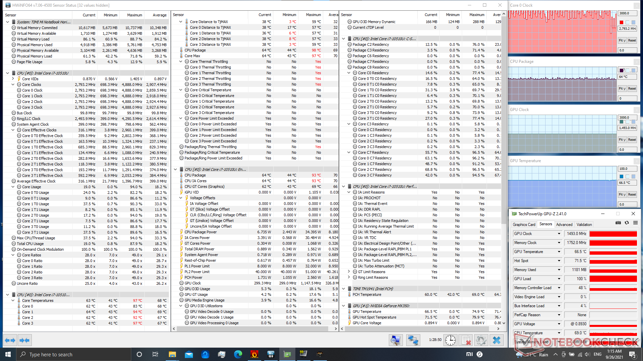This screenshot has height=361, width=643.
Task: Click the sensor summary monitor-magnifier icon
Action: [396, 340]
